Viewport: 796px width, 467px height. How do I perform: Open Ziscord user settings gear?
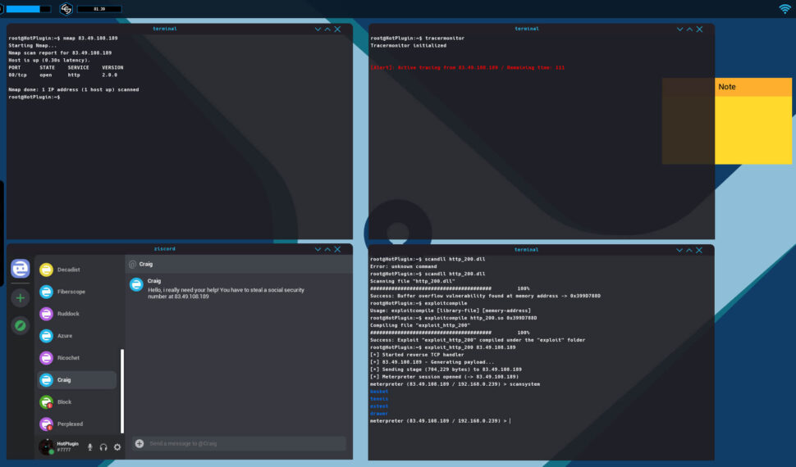tap(117, 447)
